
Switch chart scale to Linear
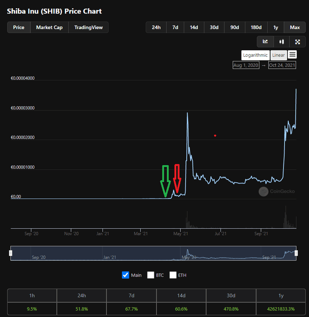[x=278, y=55]
